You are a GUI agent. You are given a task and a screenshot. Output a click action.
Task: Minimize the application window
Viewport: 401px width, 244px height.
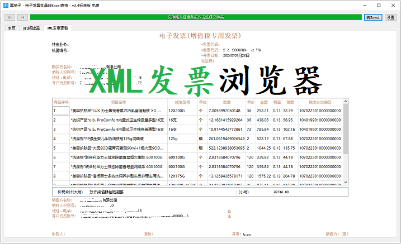point(366,4)
